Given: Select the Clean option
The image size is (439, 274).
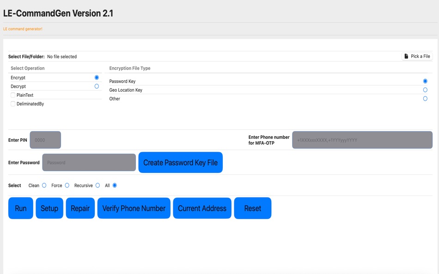Looking at the screenshot, I should coord(44,185).
